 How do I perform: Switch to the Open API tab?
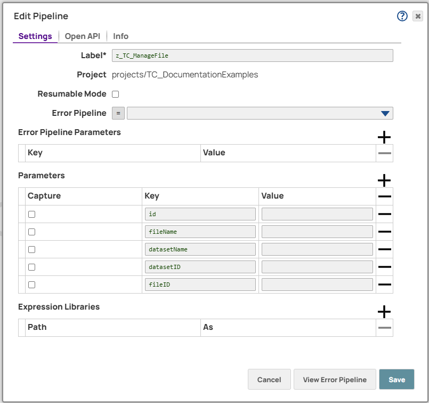pos(83,36)
